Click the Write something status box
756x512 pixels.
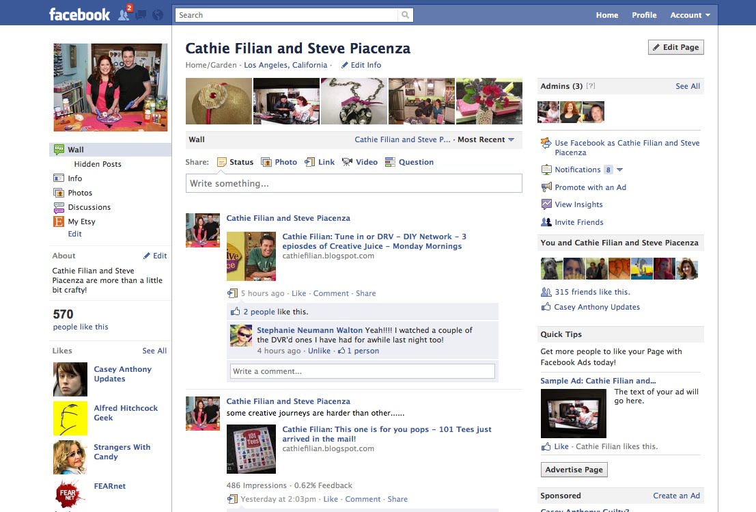(x=354, y=183)
